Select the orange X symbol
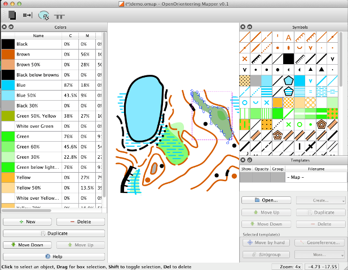The image size is (348, 270). coord(245,59)
